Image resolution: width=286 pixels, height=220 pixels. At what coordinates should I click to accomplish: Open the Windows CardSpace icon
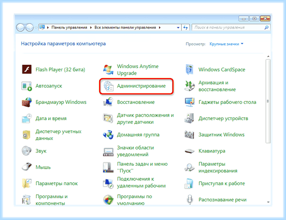[x=190, y=70]
